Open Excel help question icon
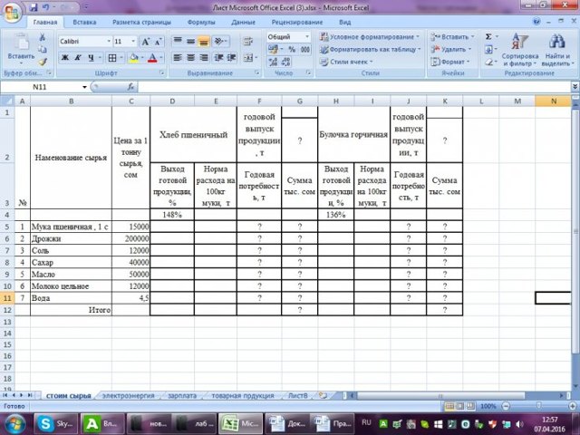The height and width of the screenshot is (435, 580). pos(536,22)
